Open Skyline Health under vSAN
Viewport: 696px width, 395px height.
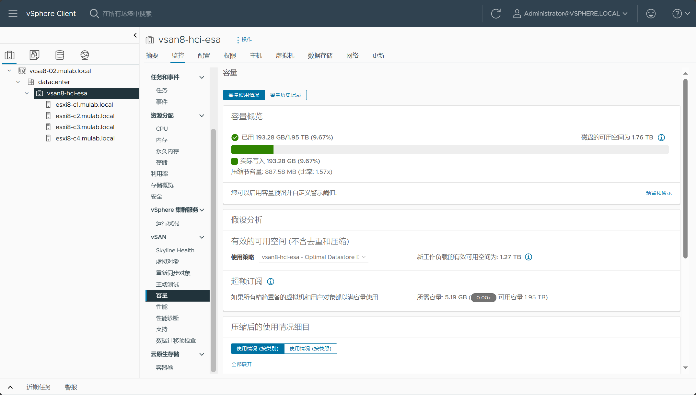point(175,250)
